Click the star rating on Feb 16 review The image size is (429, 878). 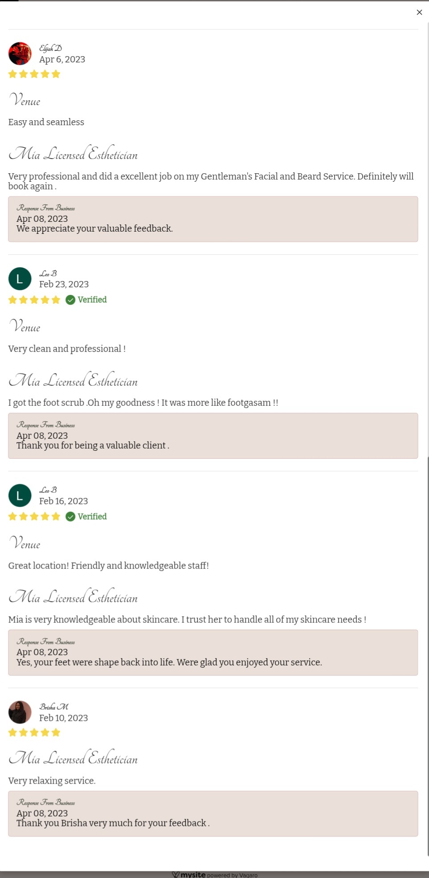(x=34, y=516)
